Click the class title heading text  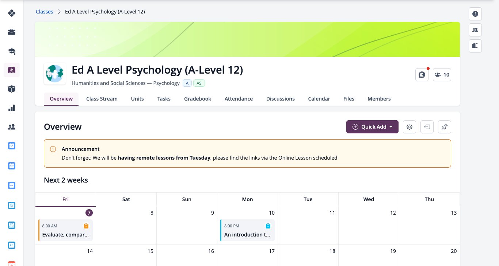157,70
